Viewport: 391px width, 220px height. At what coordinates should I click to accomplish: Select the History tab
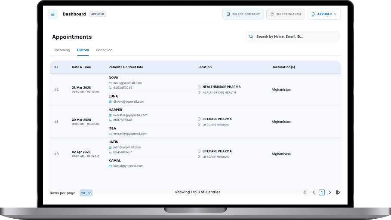click(83, 50)
